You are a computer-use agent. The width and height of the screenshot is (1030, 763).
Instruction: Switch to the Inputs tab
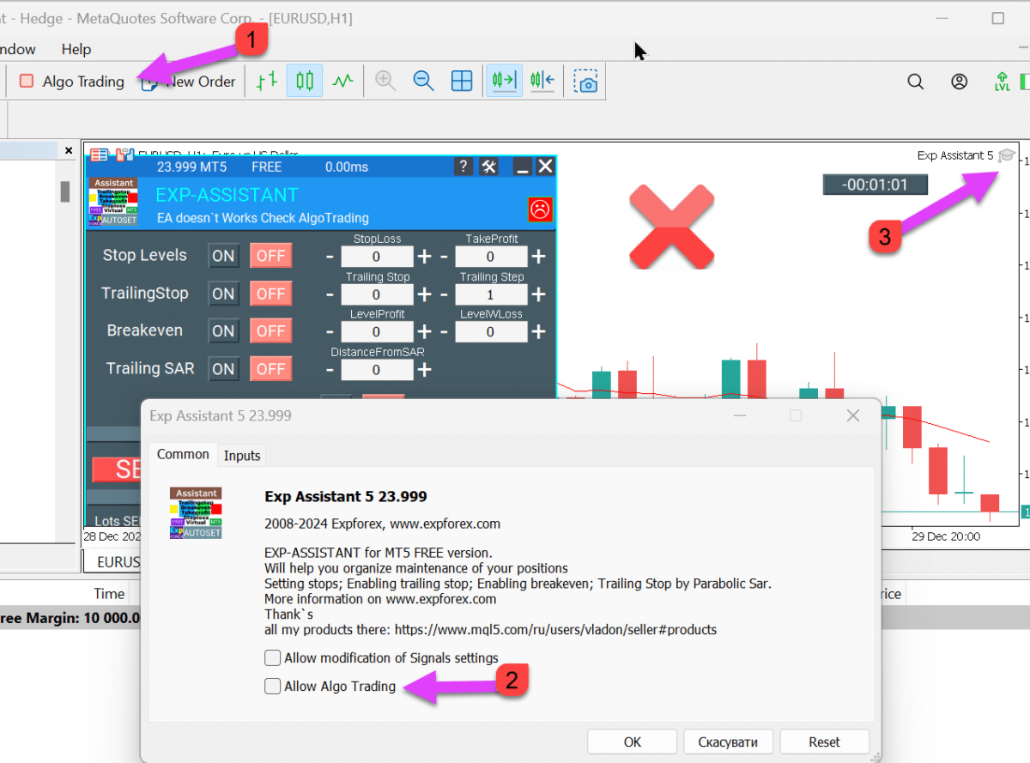click(242, 456)
